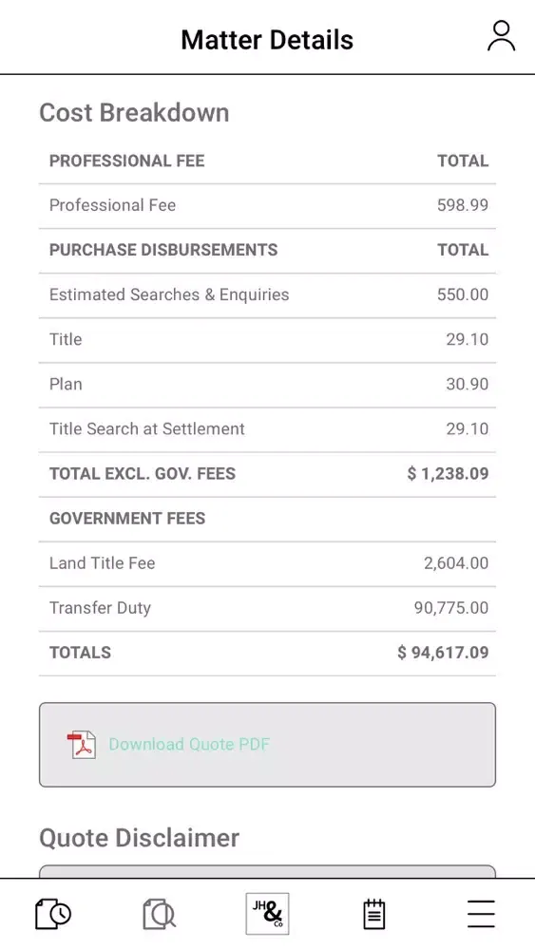Tap the TOTALS $94,617.09 row
The image size is (535, 950).
pos(267,654)
